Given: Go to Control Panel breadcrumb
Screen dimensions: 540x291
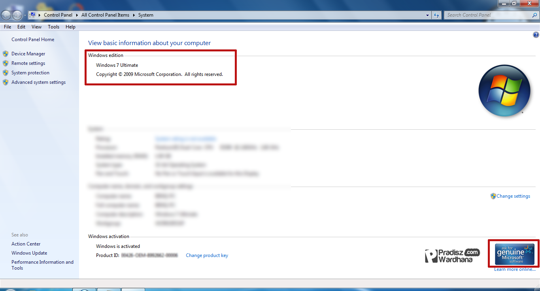Looking at the screenshot, I should 58,15.
